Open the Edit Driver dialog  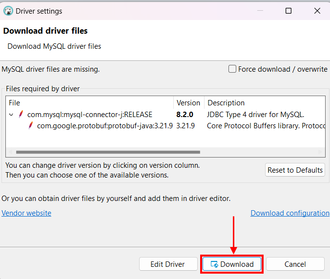coord(168,264)
